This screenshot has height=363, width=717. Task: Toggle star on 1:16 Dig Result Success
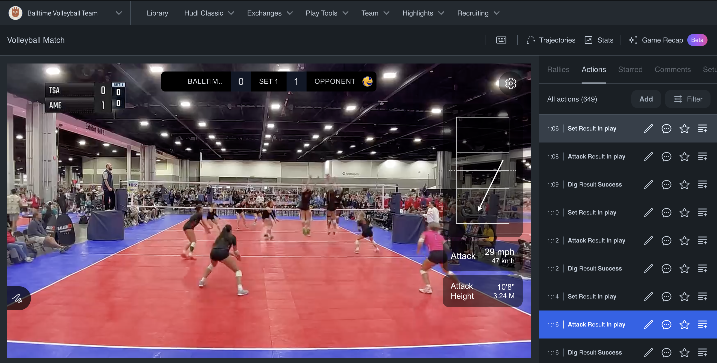pos(684,353)
